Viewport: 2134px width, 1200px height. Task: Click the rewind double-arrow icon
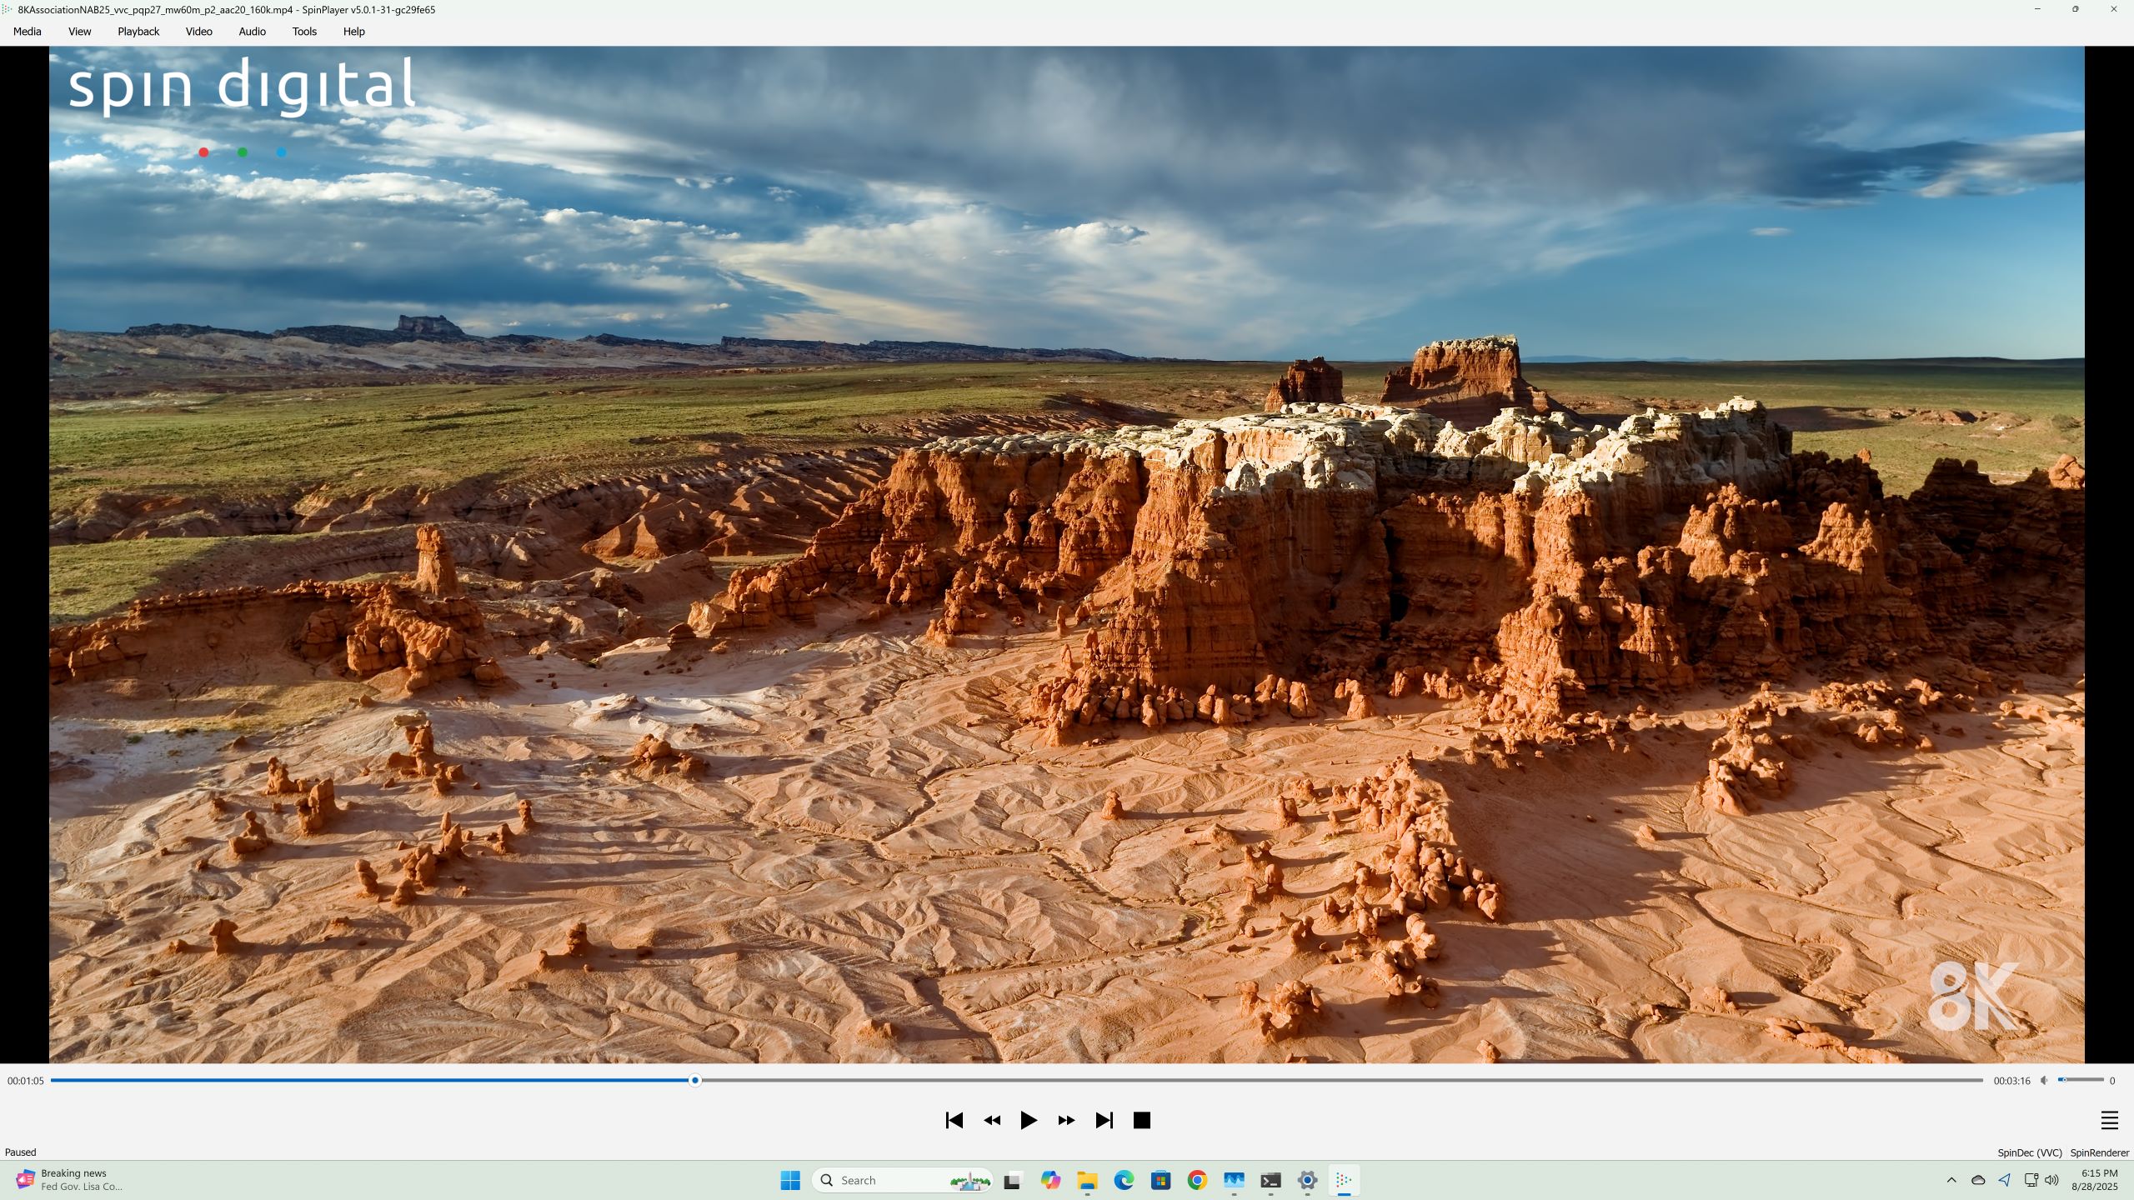[x=992, y=1120]
